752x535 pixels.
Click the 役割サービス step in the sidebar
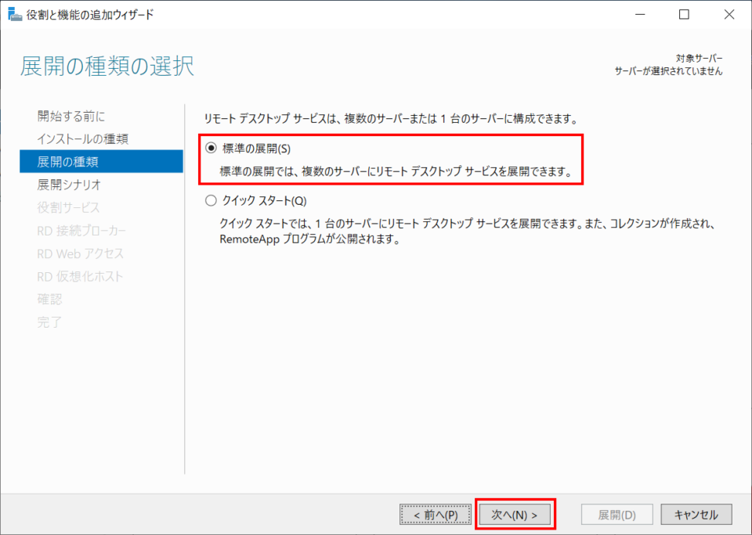coord(69,207)
